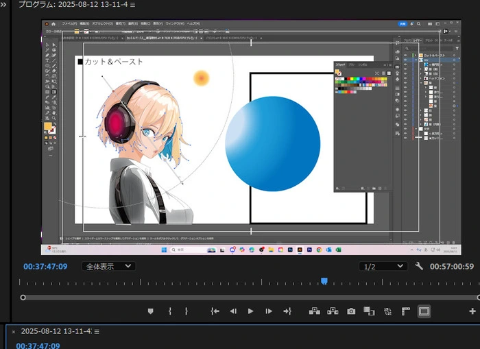Grab the left handle of the zoom scroll bar

point(23,298)
